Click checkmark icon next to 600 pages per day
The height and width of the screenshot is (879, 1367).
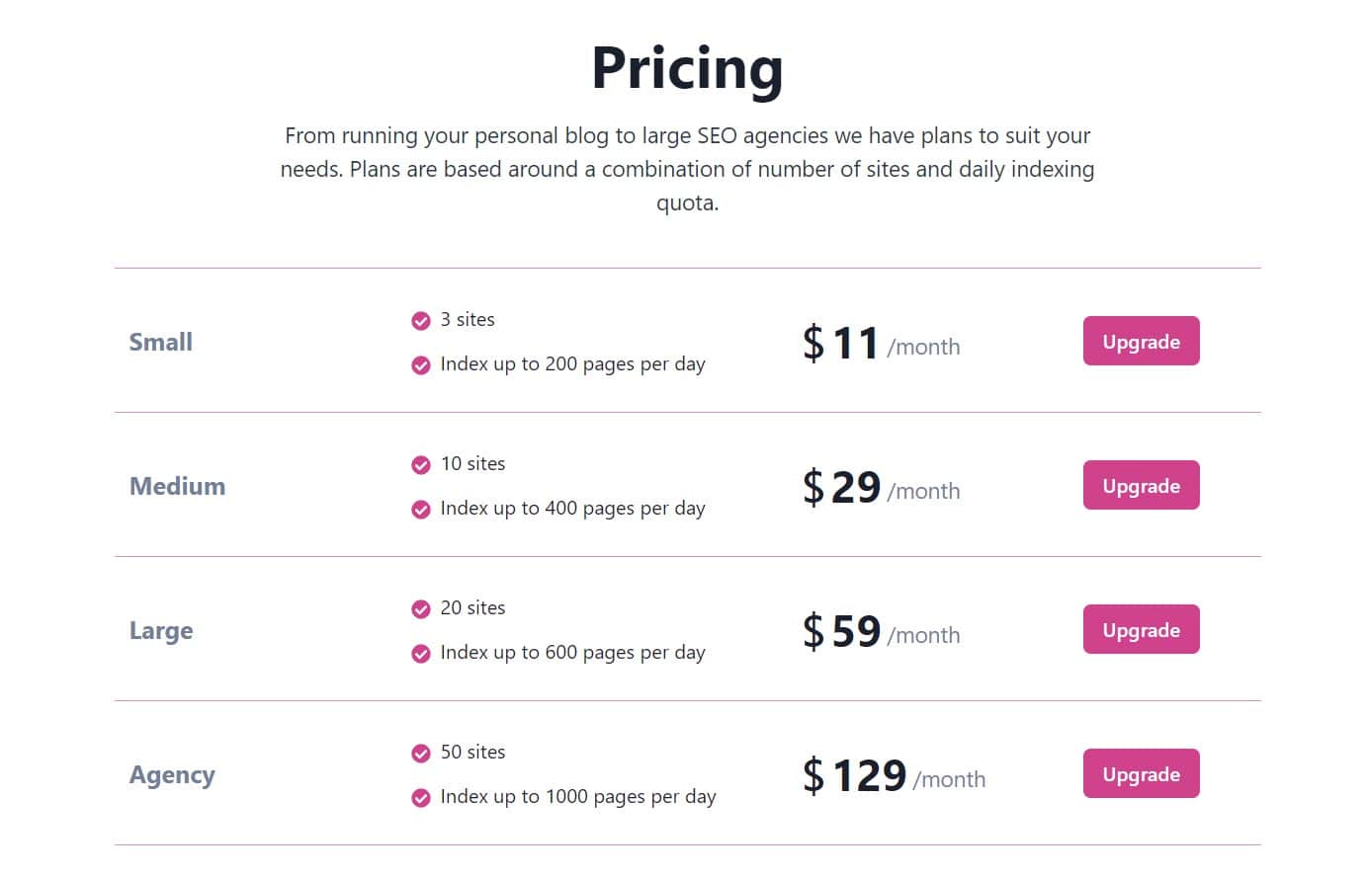tap(421, 654)
